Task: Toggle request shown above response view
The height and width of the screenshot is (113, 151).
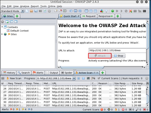Action: 91,11
